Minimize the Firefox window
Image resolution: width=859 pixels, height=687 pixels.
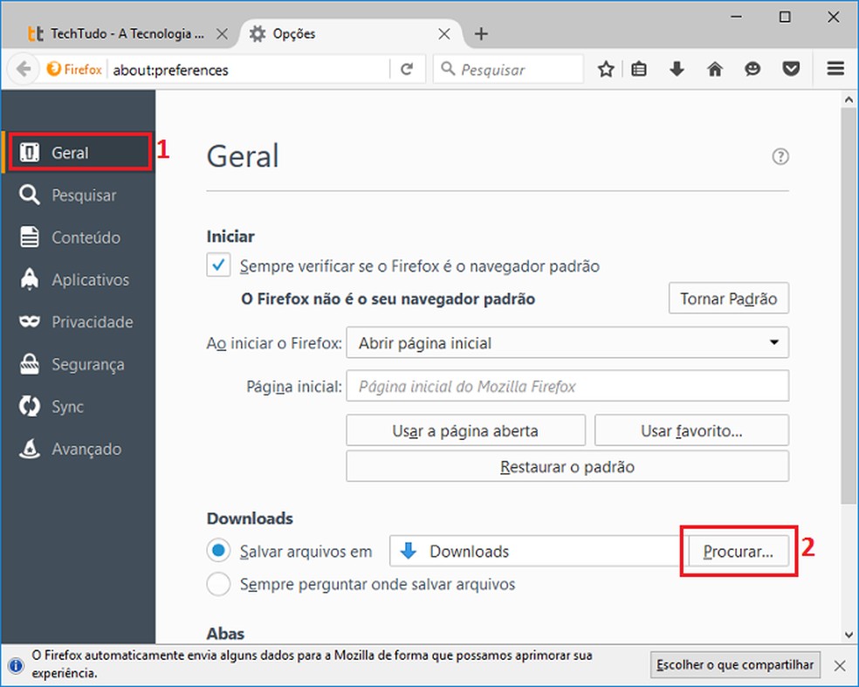[x=736, y=17]
